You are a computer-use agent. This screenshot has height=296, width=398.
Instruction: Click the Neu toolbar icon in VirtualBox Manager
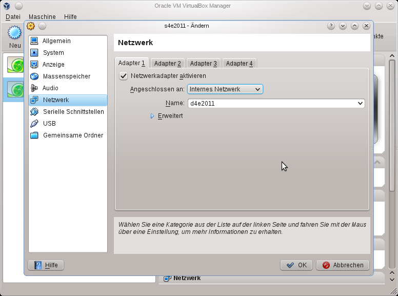click(14, 32)
